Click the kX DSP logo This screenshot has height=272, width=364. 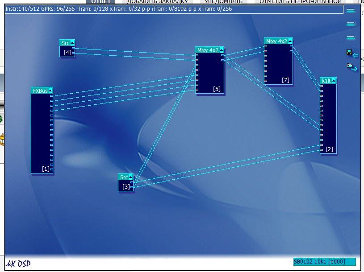(x=18, y=263)
